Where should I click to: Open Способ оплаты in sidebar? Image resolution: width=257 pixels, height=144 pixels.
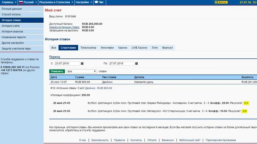(x=22, y=14)
